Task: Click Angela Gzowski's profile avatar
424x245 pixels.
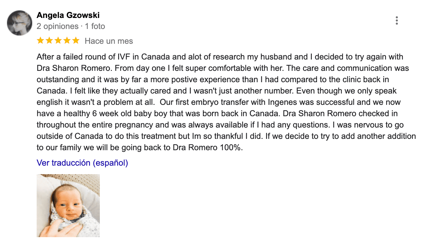Action: coord(20,23)
